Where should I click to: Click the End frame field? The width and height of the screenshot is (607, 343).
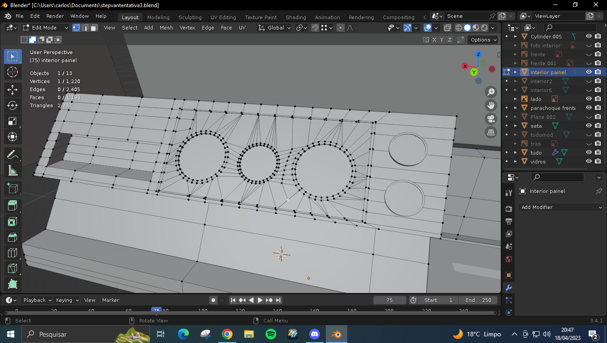coord(478,300)
